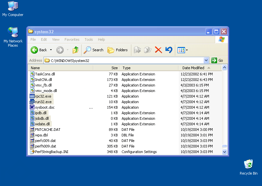Click the "rpc32.exe" file name

coord(43,96)
